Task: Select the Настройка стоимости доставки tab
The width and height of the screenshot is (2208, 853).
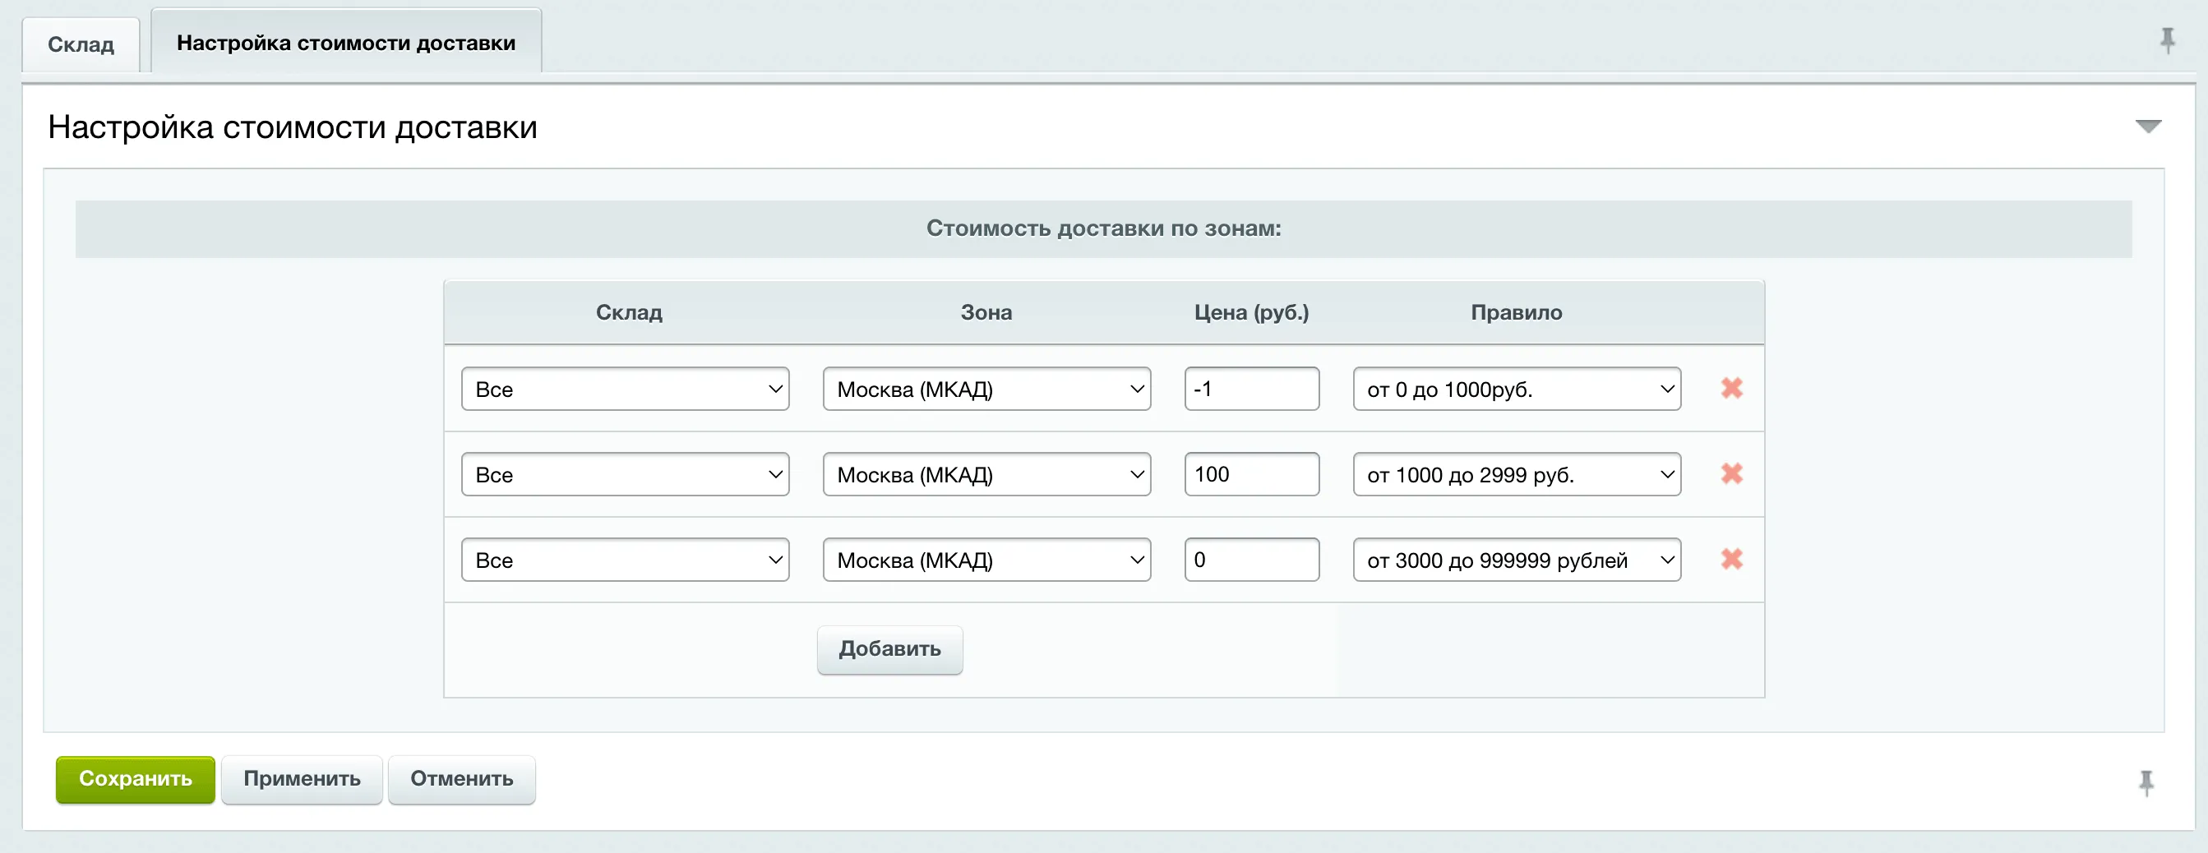Action: click(x=346, y=42)
